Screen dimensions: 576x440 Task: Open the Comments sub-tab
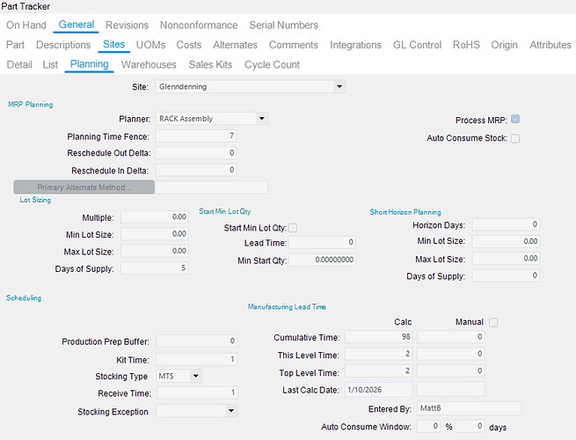point(294,45)
